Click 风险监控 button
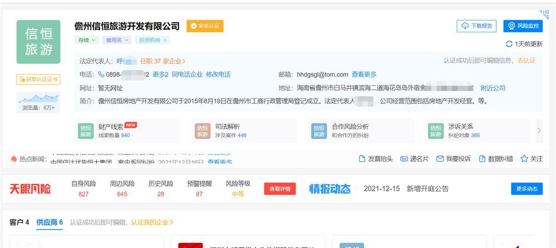The height and width of the screenshot is (248, 556). point(523,26)
